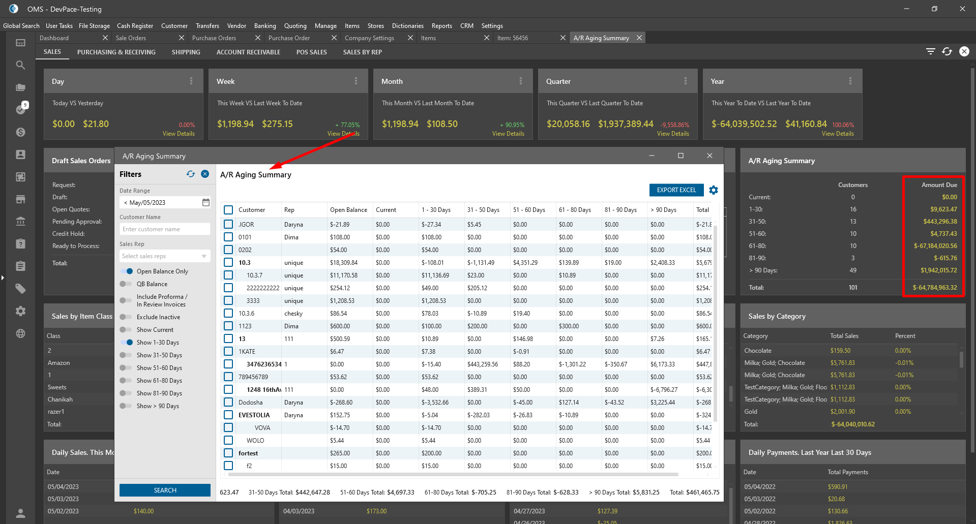Click the EXPORT EXCEL button

tap(676, 190)
